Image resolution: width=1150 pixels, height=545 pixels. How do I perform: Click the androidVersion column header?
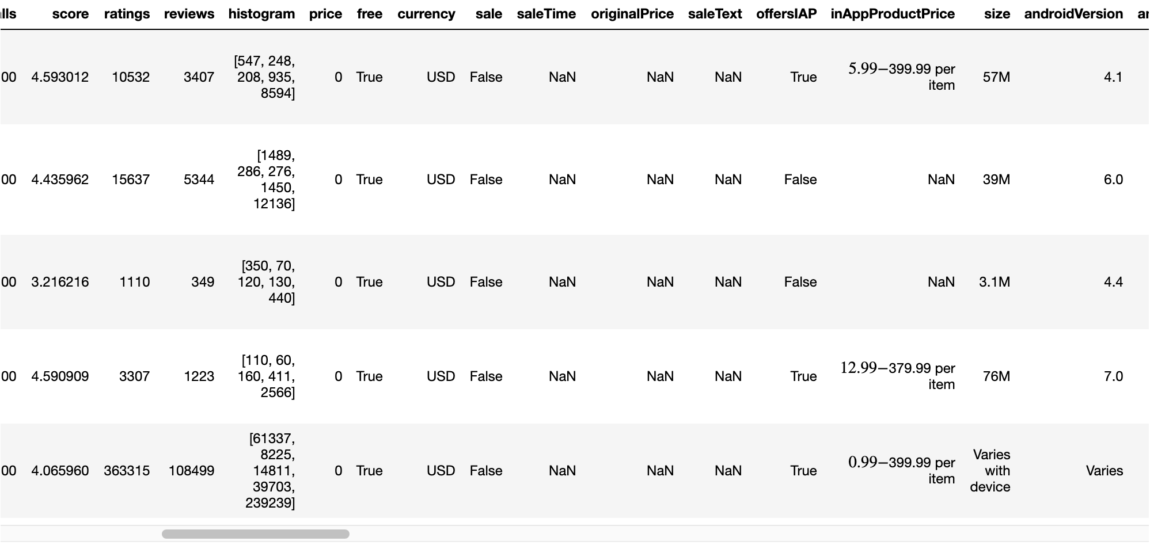1073,14
